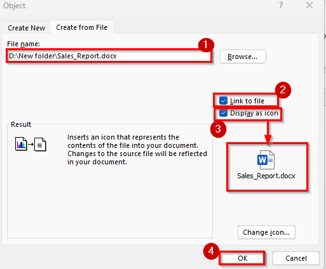Cancel the Object dialog
326x269 pixels.
tap(296, 258)
